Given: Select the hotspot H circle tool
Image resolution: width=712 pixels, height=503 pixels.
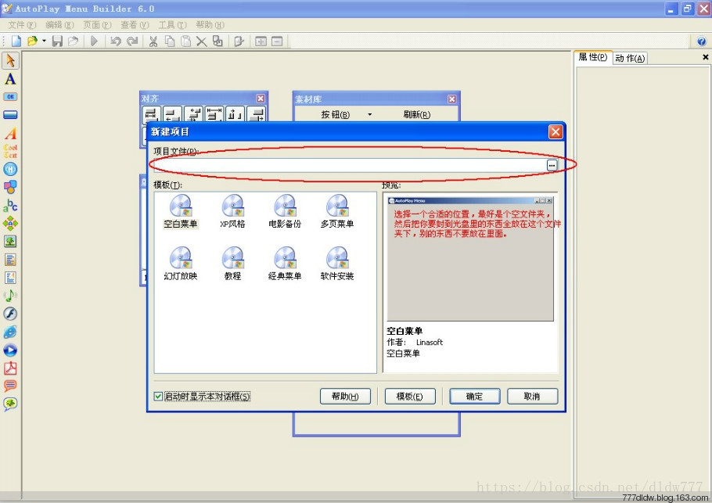Looking at the screenshot, I should point(10,169).
